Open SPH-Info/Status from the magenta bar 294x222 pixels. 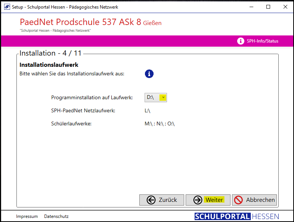point(262,41)
